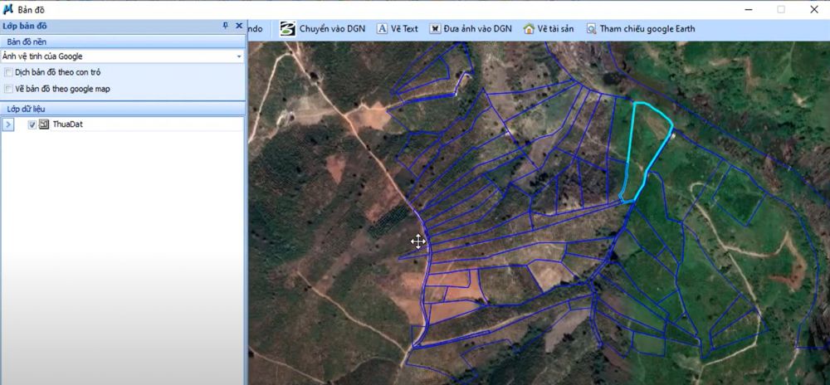Expand the ThuaDat layer row arrow
830x385 pixels.
(x=8, y=124)
